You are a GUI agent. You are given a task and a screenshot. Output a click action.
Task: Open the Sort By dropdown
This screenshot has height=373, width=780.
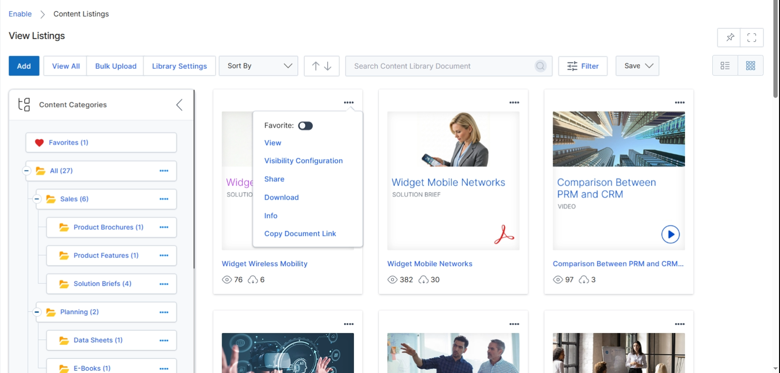258,66
